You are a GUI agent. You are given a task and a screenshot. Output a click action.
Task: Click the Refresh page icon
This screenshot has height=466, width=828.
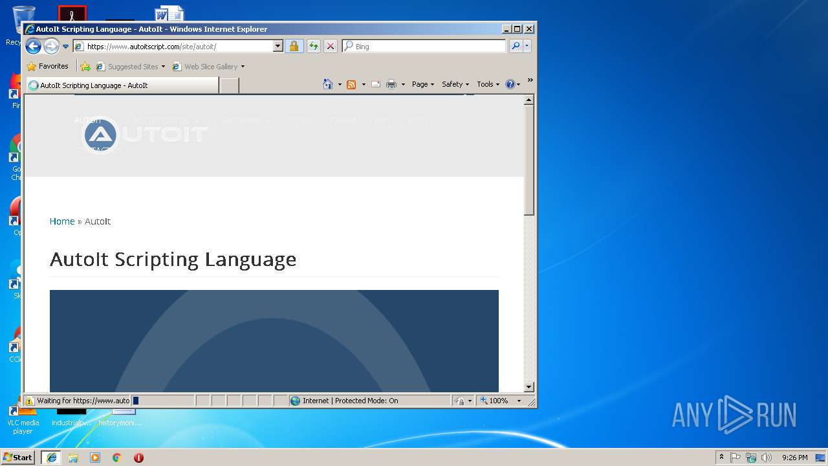click(x=314, y=47)
